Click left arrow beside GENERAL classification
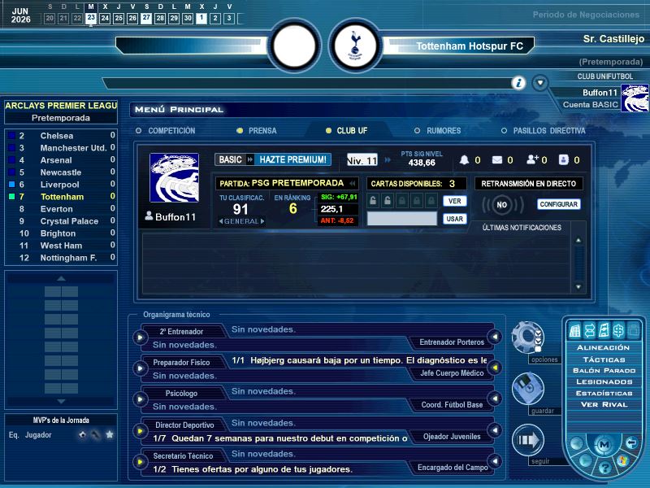Screen dimensions: 650x488 click(x=220, y=221)
